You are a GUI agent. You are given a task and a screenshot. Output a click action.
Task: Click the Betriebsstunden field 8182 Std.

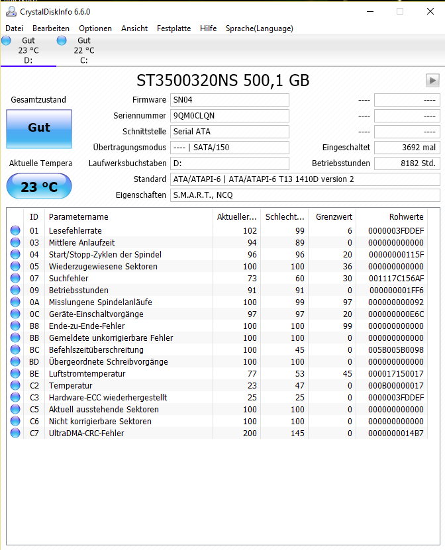tap(407, 163)
